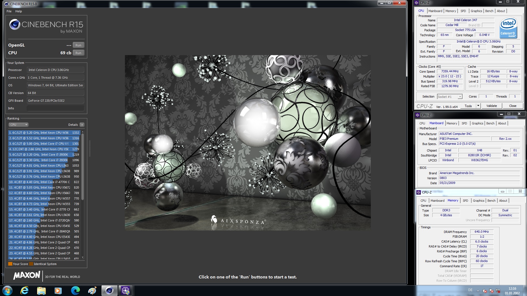Click the Identical System brown legend square
This screenshot has height=296, width=527.
(31, 264)
